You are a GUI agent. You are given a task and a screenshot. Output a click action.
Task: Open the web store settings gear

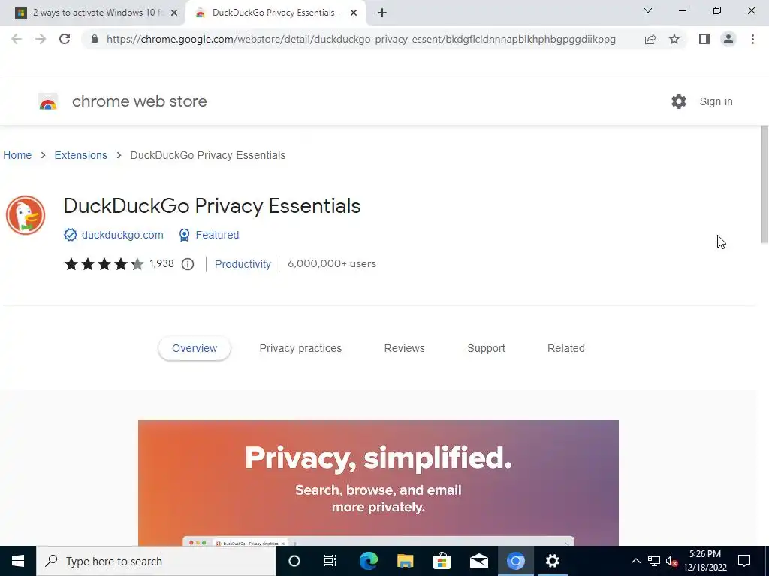679,101
